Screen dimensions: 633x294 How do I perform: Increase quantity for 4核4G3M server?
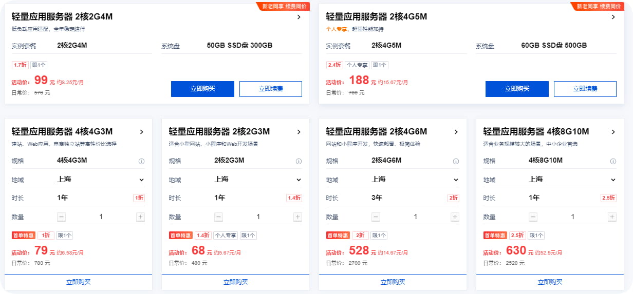coord(140,217)
